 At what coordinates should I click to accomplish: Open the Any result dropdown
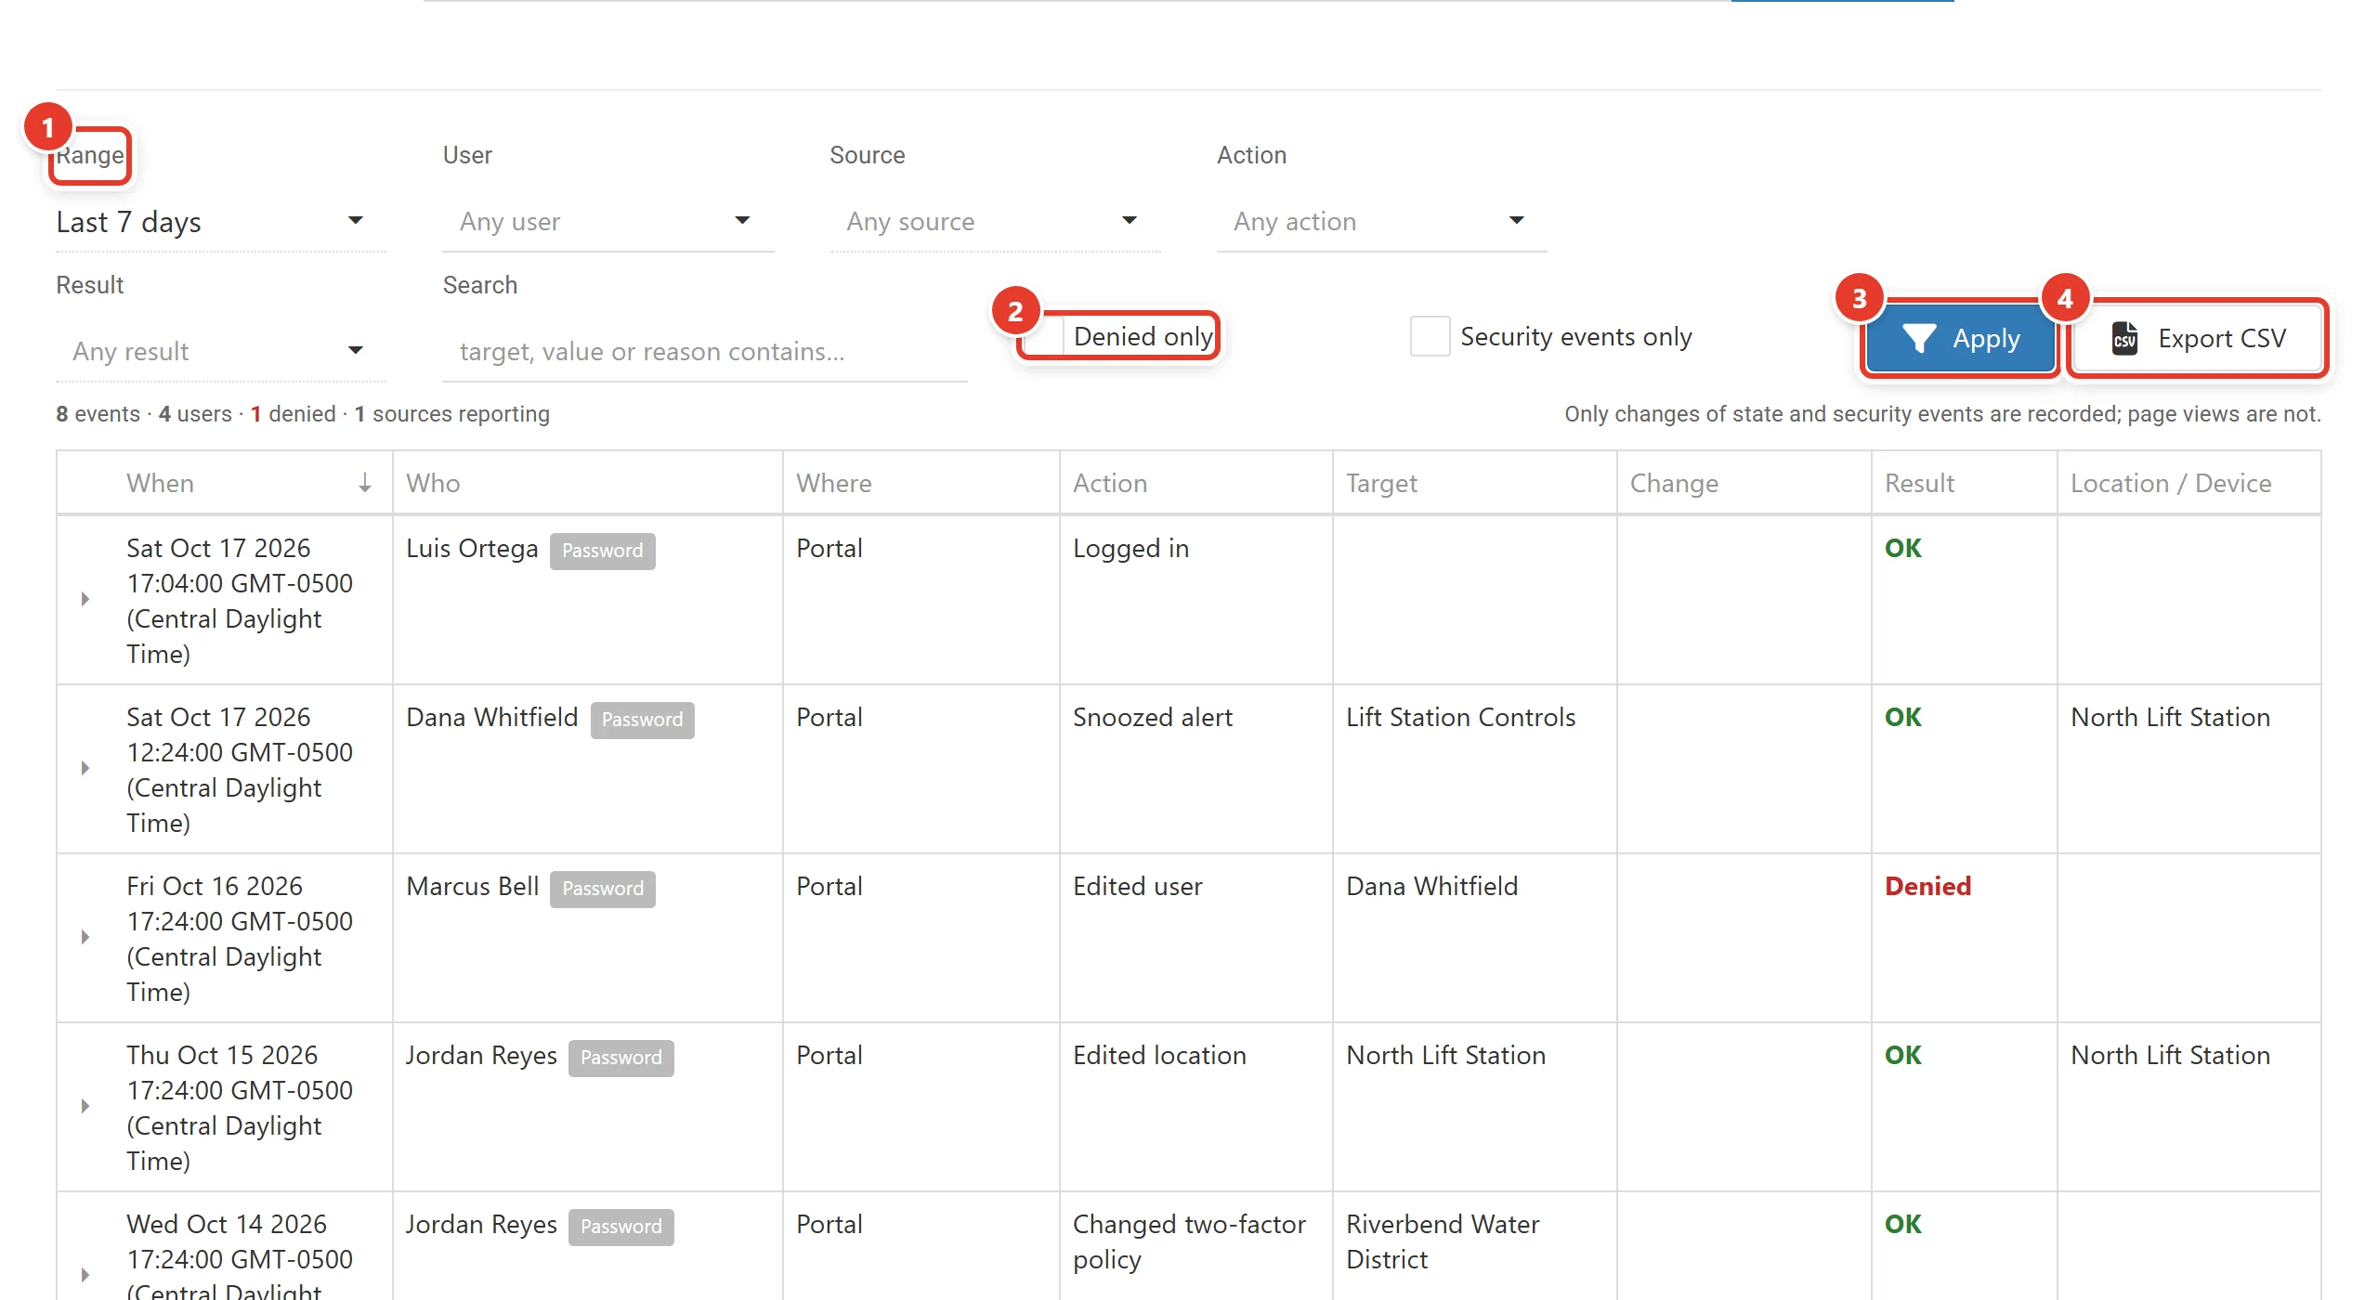coord(220,352)
